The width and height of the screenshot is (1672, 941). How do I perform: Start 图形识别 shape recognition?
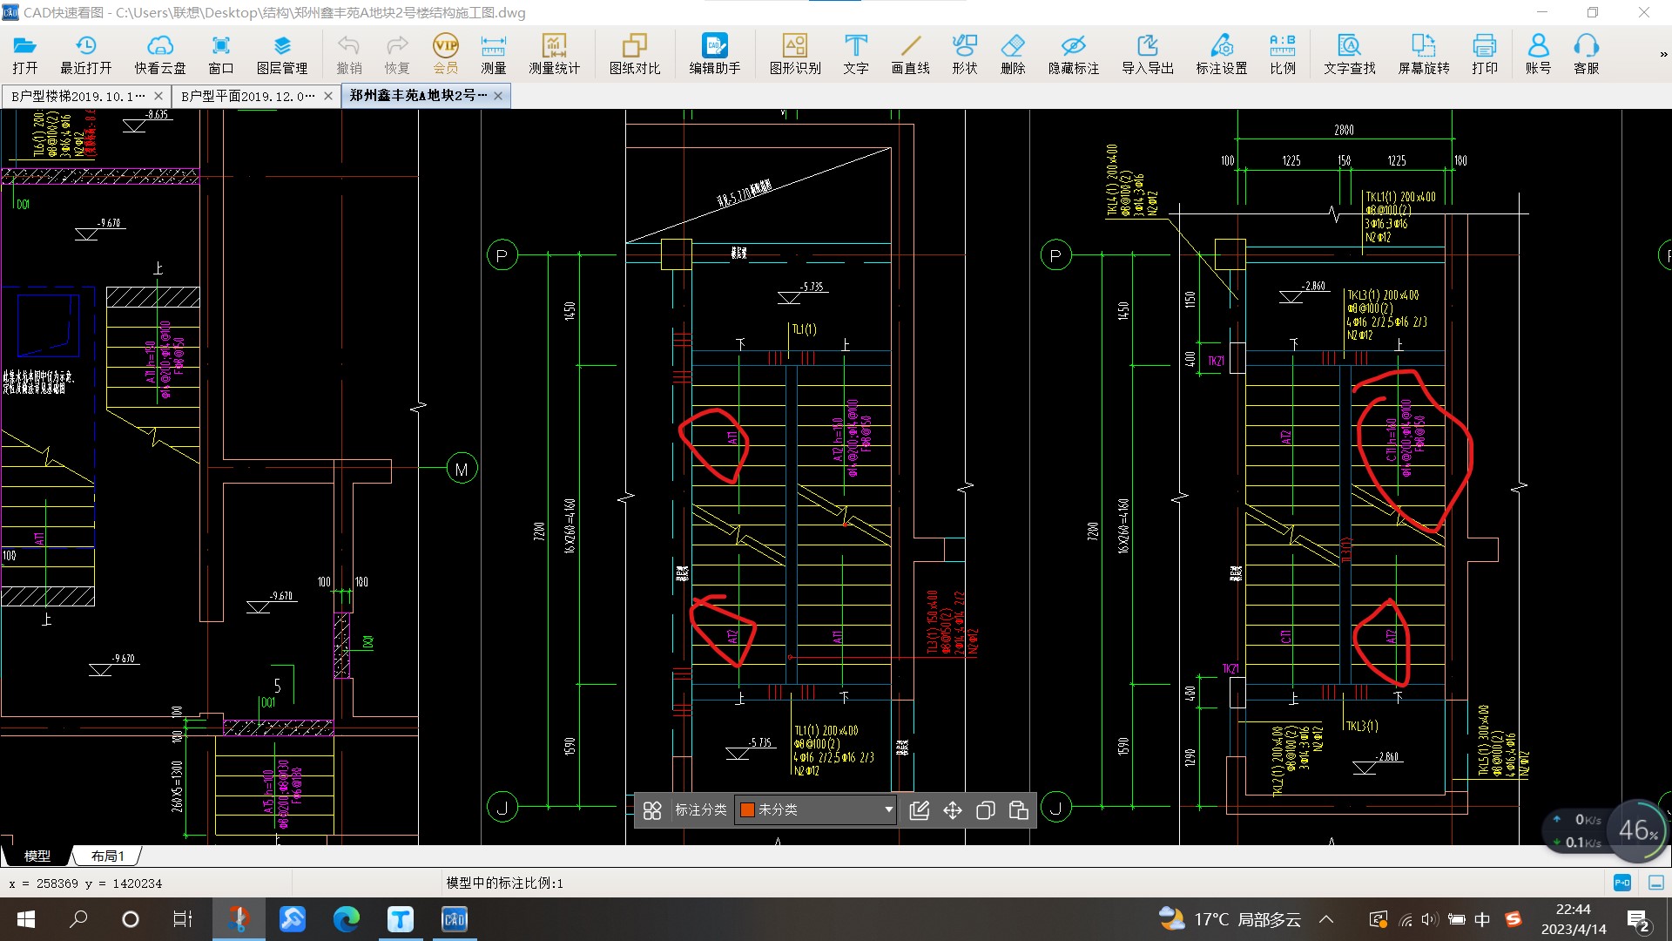[x=795, y=55]
